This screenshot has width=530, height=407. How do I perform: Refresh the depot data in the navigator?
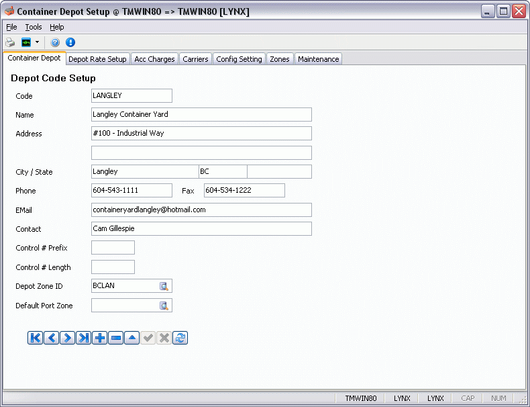click(x=180, y=338)
